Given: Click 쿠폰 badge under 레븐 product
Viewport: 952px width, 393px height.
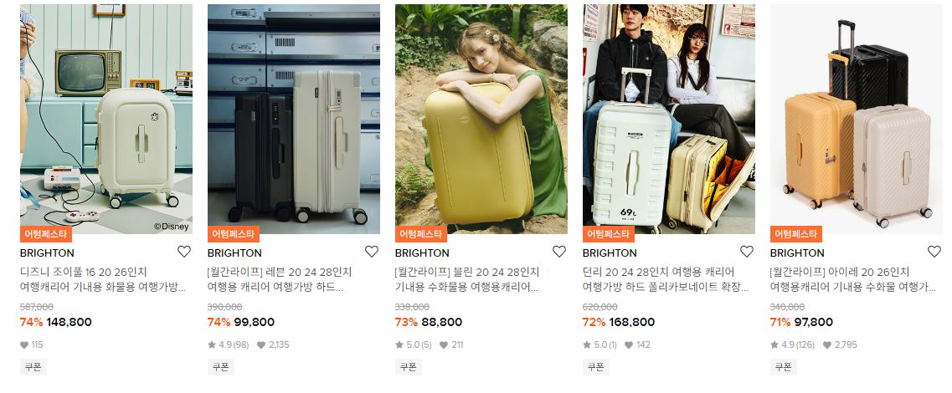Looking at the screenshot, I should click(x=221, y=367).
